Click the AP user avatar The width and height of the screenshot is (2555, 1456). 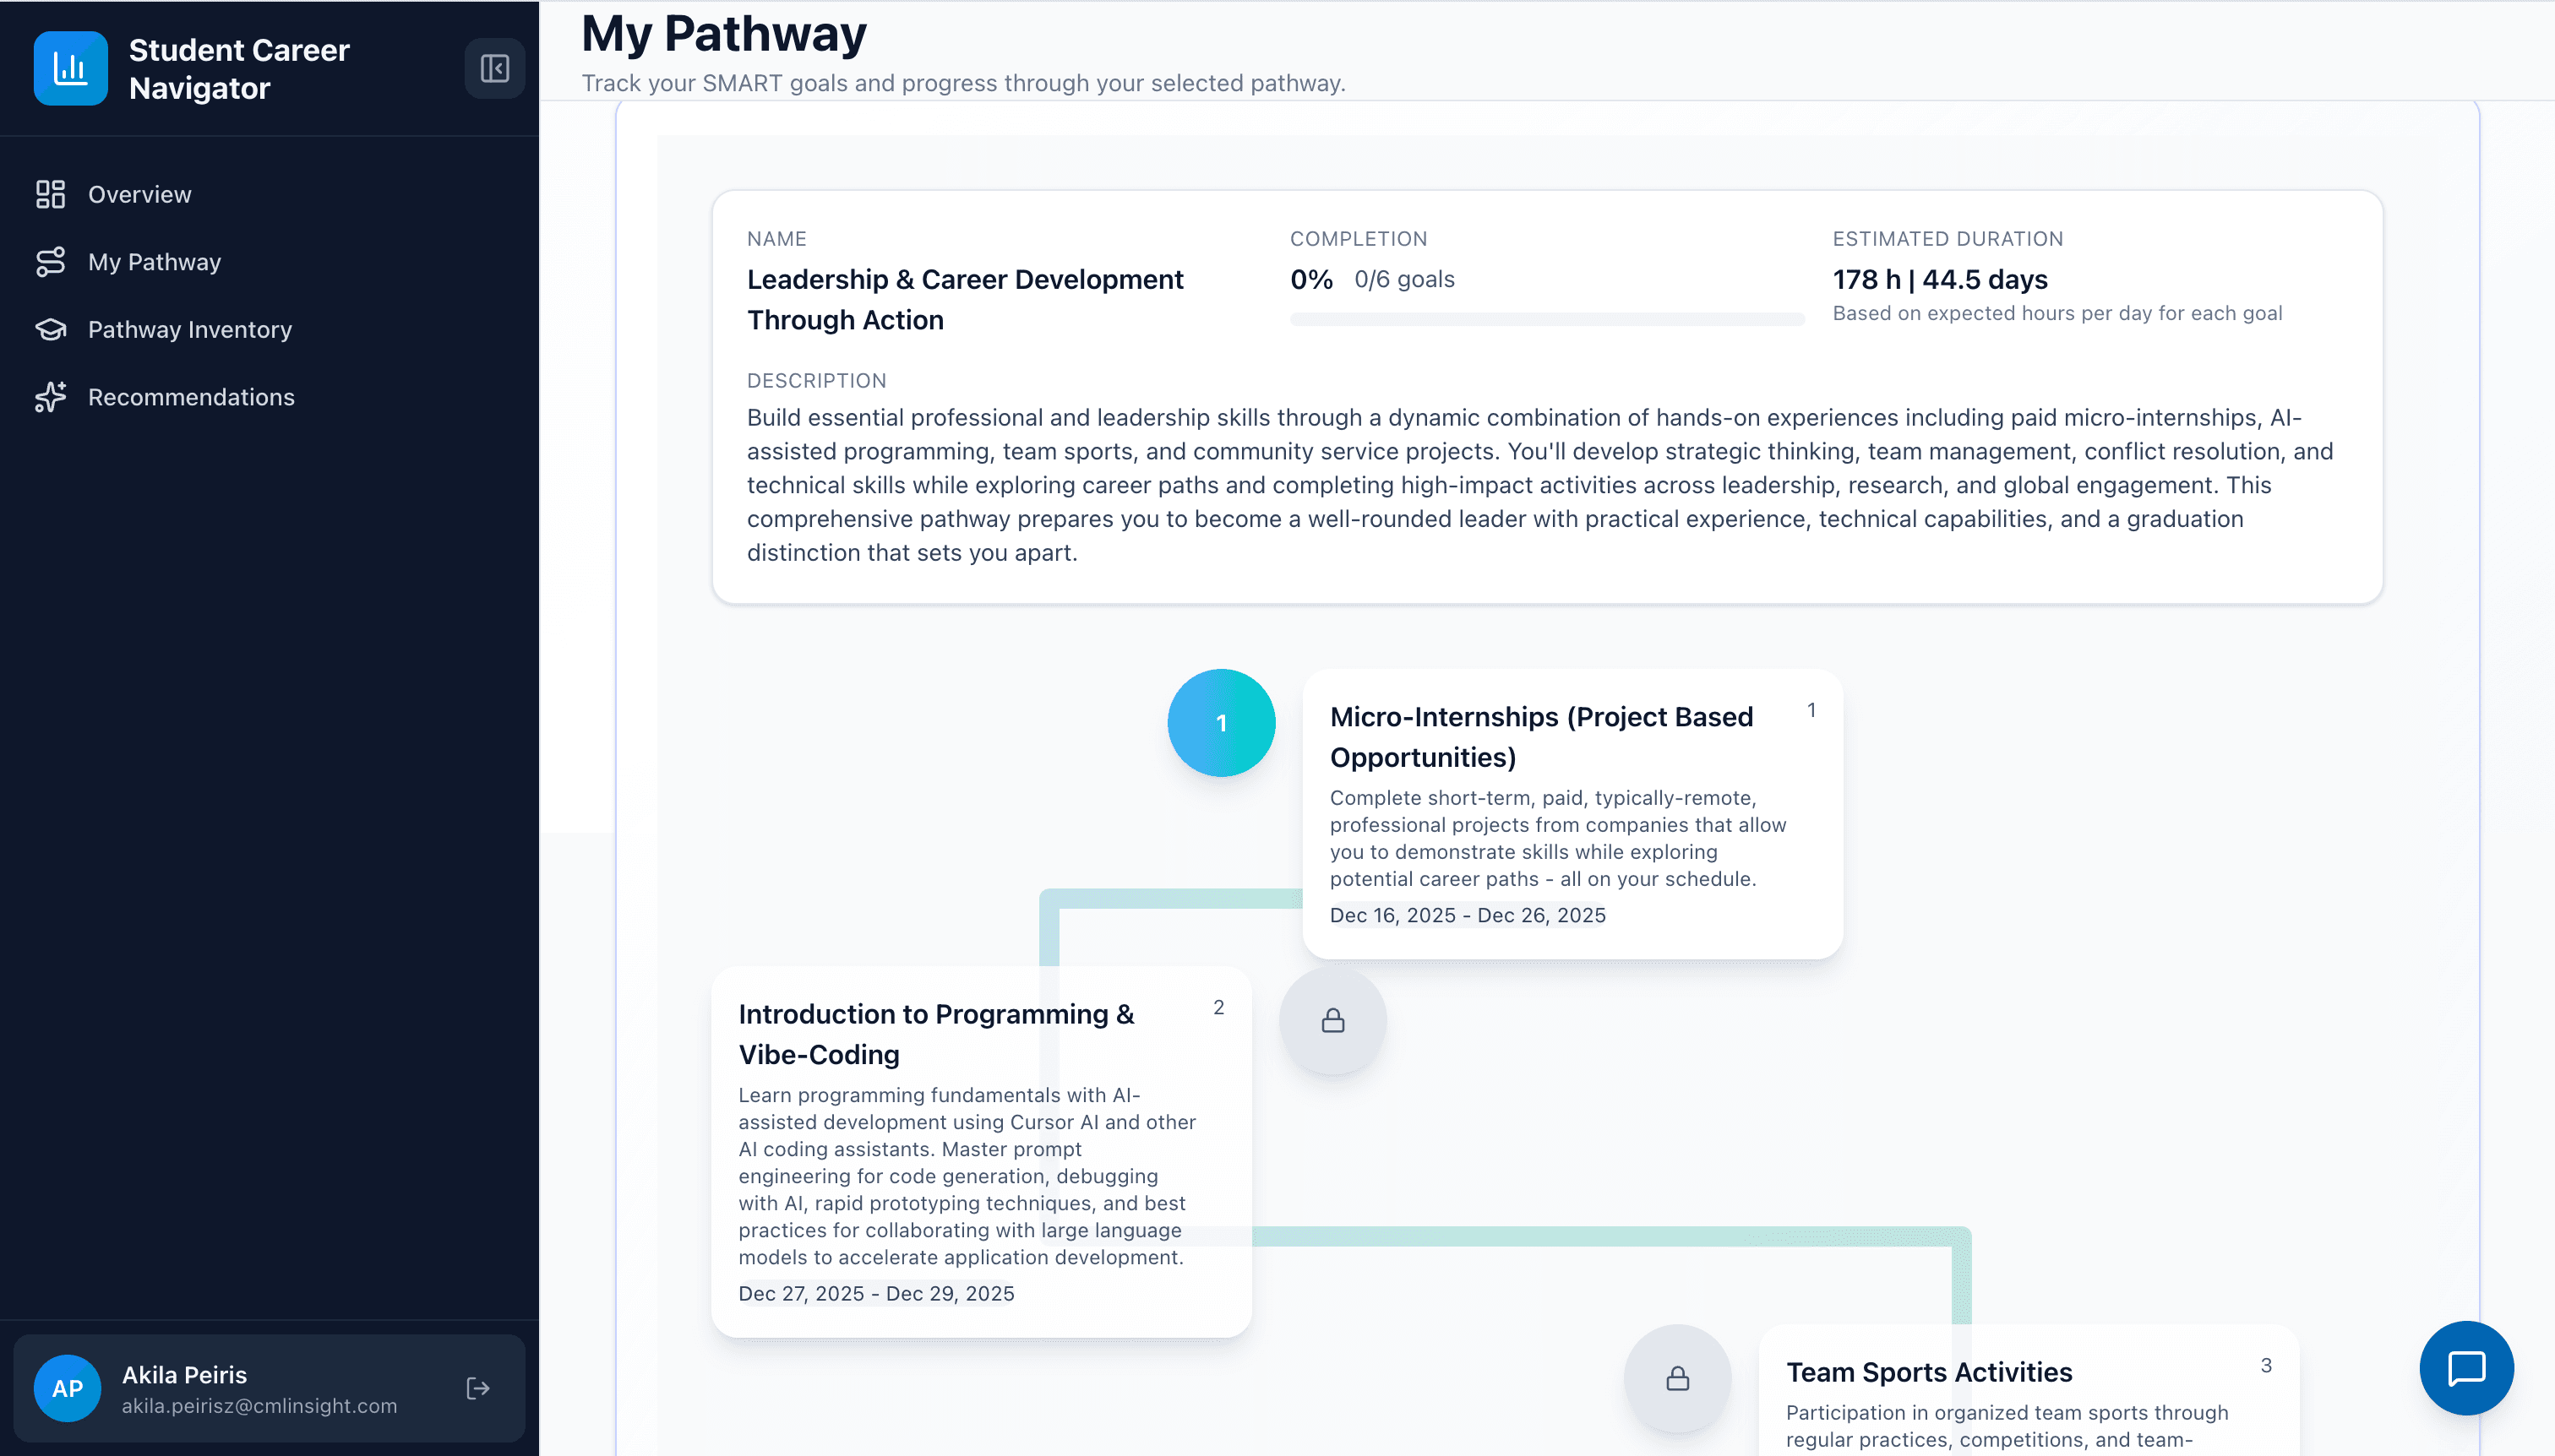click(68, 1388)
